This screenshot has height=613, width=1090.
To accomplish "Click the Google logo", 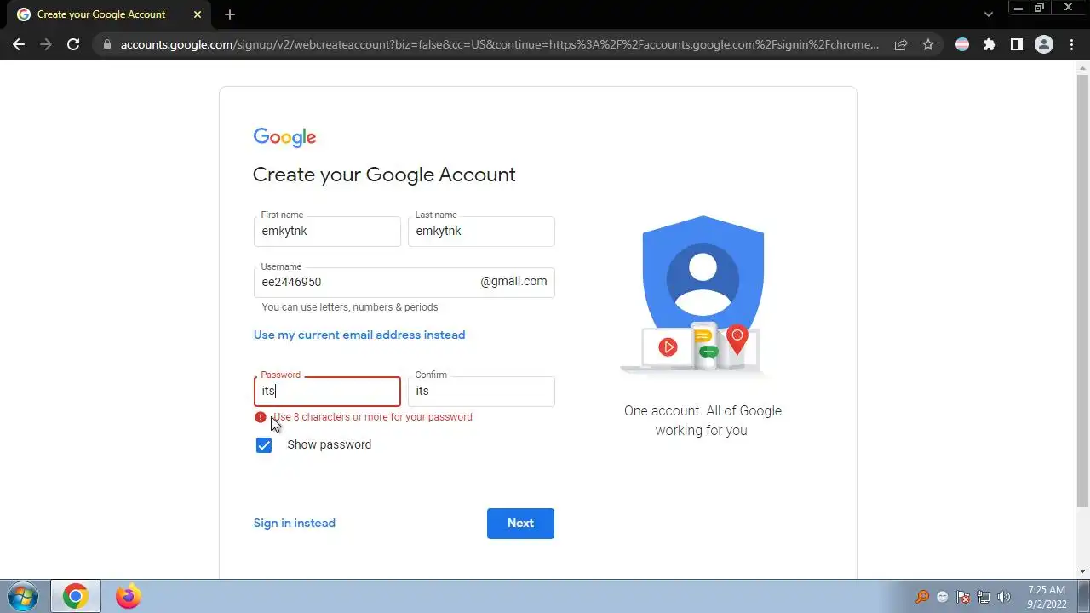I will coord(284,137).
